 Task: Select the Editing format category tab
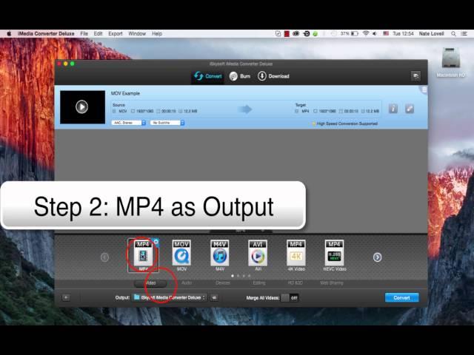point(259,283)
